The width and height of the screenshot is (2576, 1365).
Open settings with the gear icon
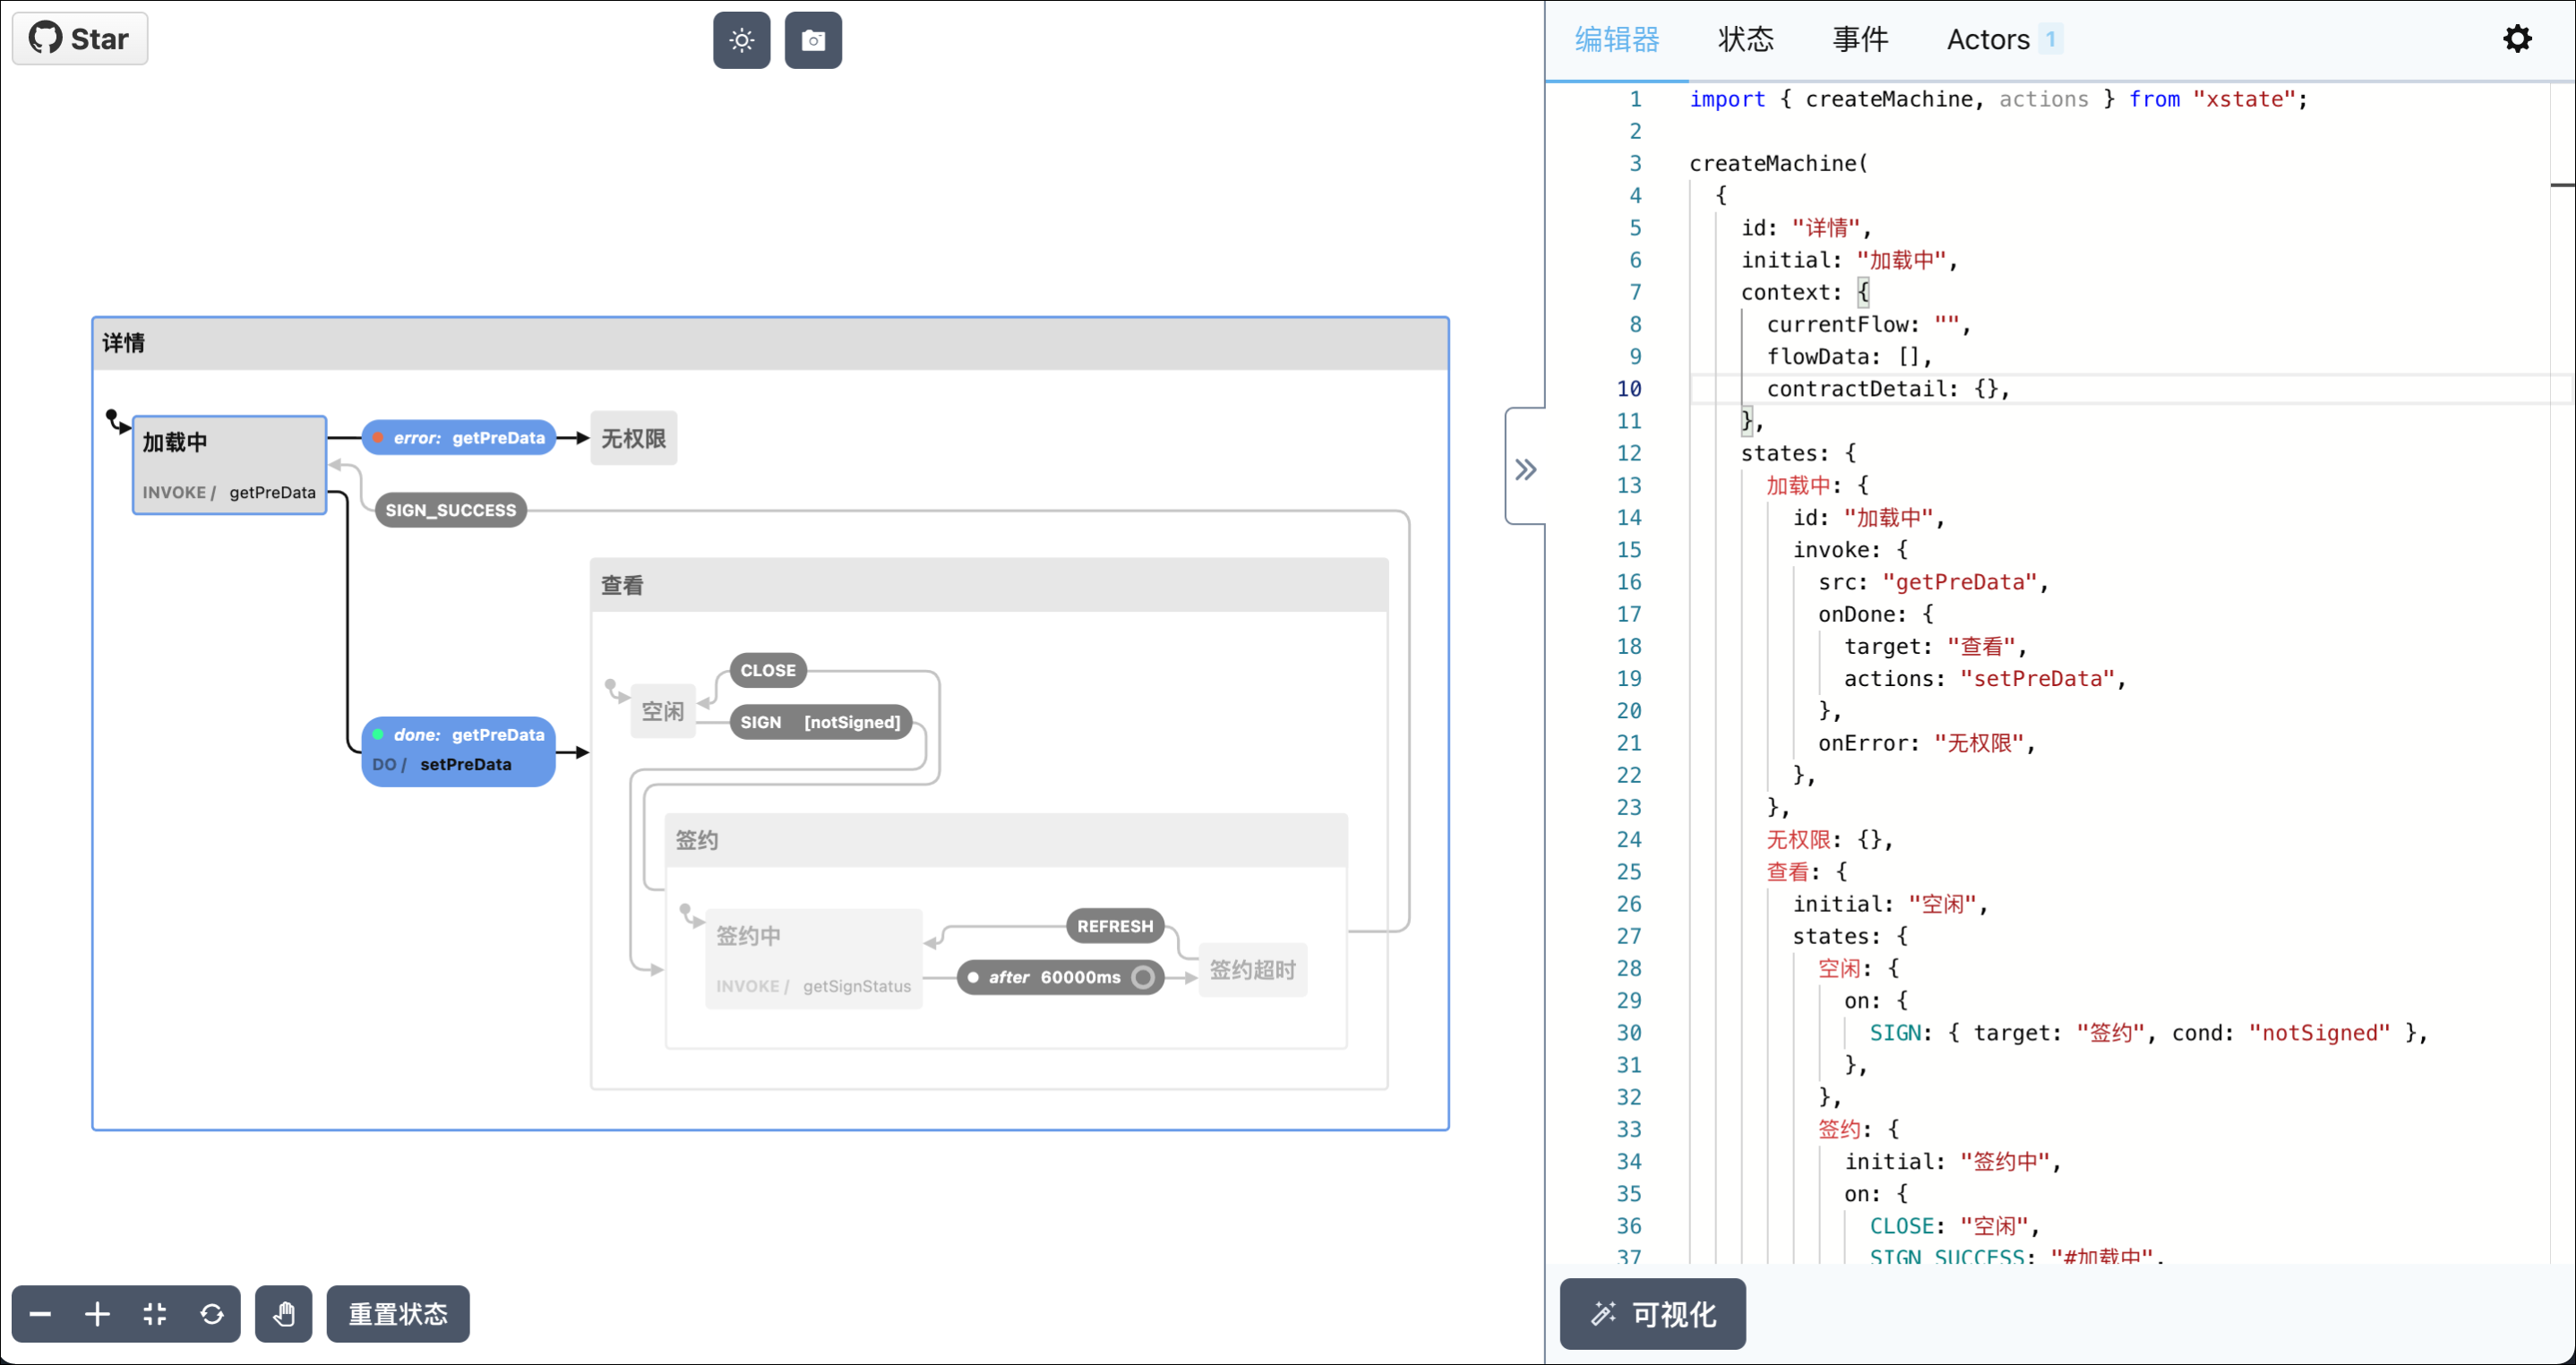[2516, 39]
